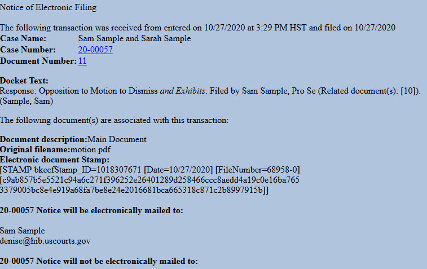Image resolution: width=427 pixels, height=269 pixels.
Task: Click the transaction received date line
Action: pos(197,28)
